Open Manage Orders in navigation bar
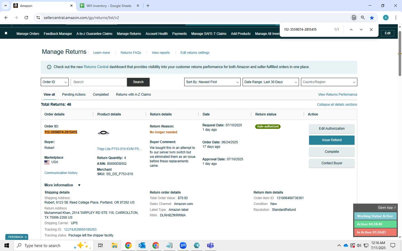Image resolution: width=402 pixels, height=251 pixels. [x=28, y=34]
